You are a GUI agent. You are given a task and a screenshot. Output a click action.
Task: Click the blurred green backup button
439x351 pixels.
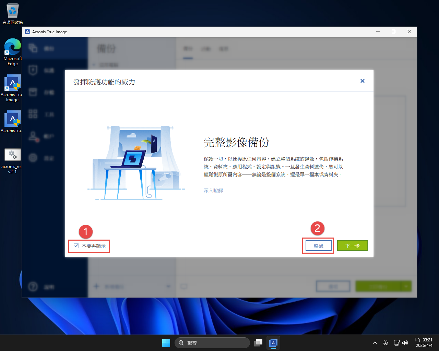[378, 286]
